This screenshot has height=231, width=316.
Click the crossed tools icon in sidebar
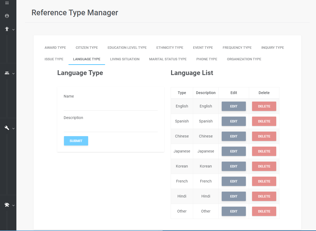(x=7, y=205)
